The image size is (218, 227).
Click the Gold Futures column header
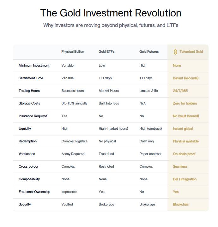click(x=149, y=52)
